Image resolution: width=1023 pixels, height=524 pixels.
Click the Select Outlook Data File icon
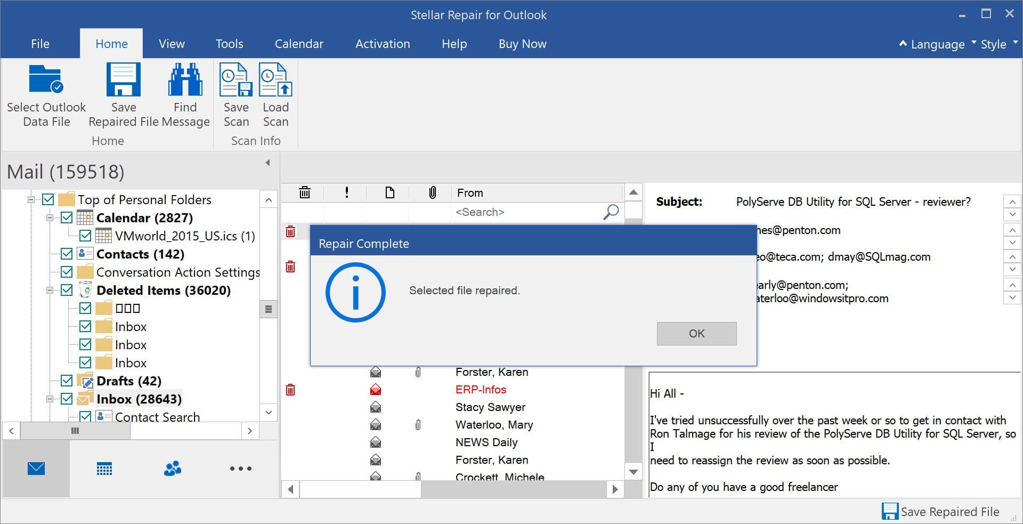tap(46, 80)
